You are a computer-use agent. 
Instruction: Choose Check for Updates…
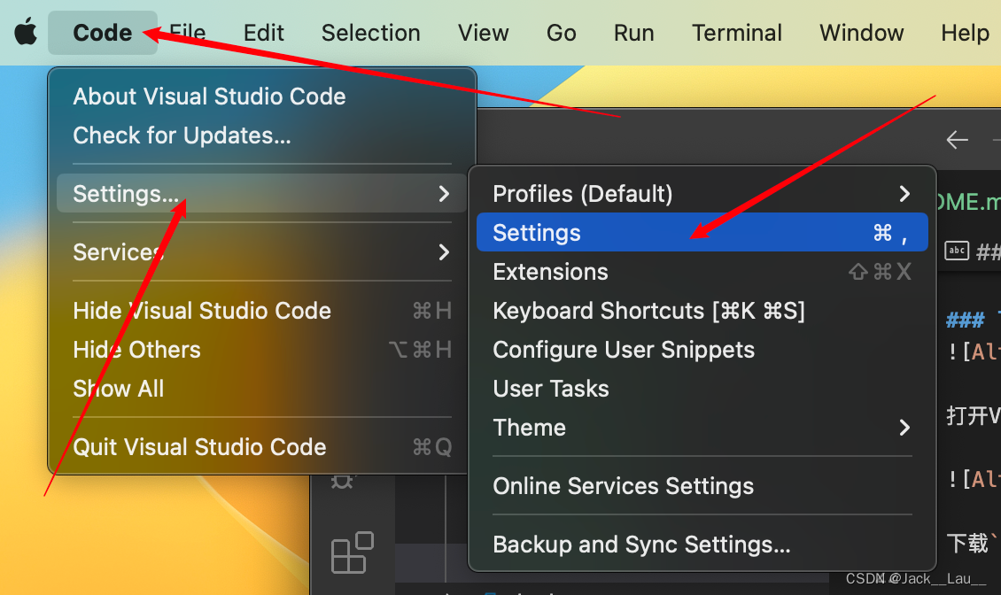click(261, 135)
